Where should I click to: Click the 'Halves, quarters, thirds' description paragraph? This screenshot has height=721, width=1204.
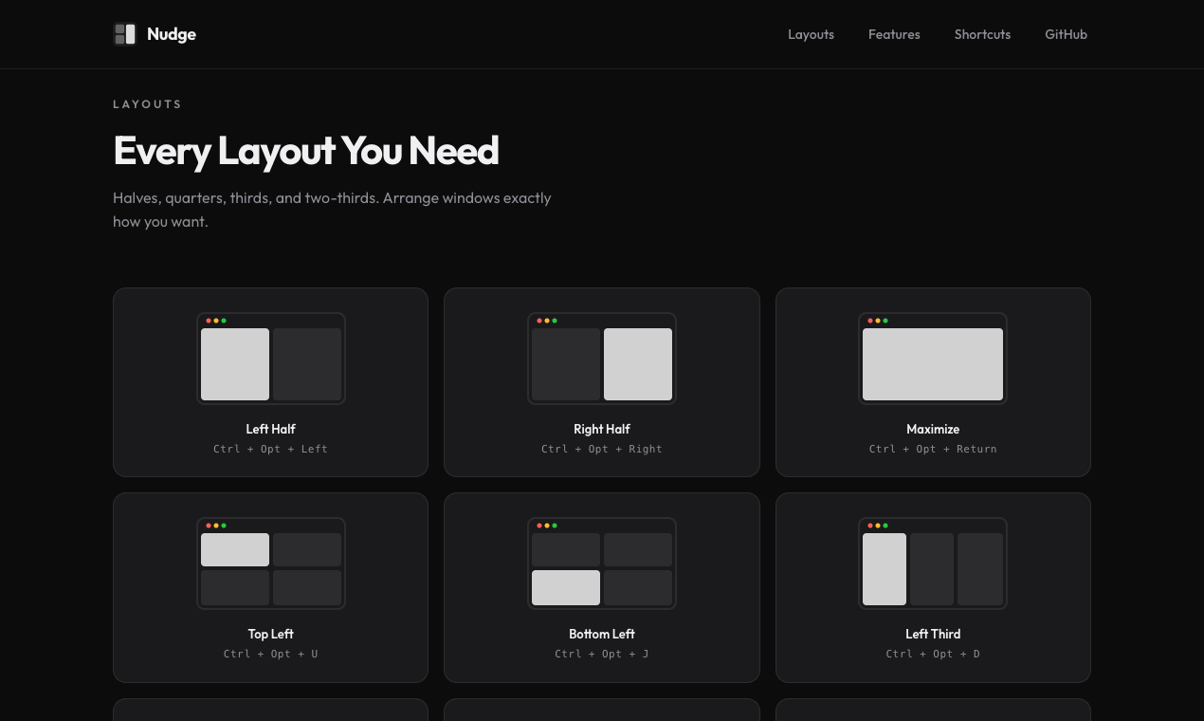(x=332, y=210)
